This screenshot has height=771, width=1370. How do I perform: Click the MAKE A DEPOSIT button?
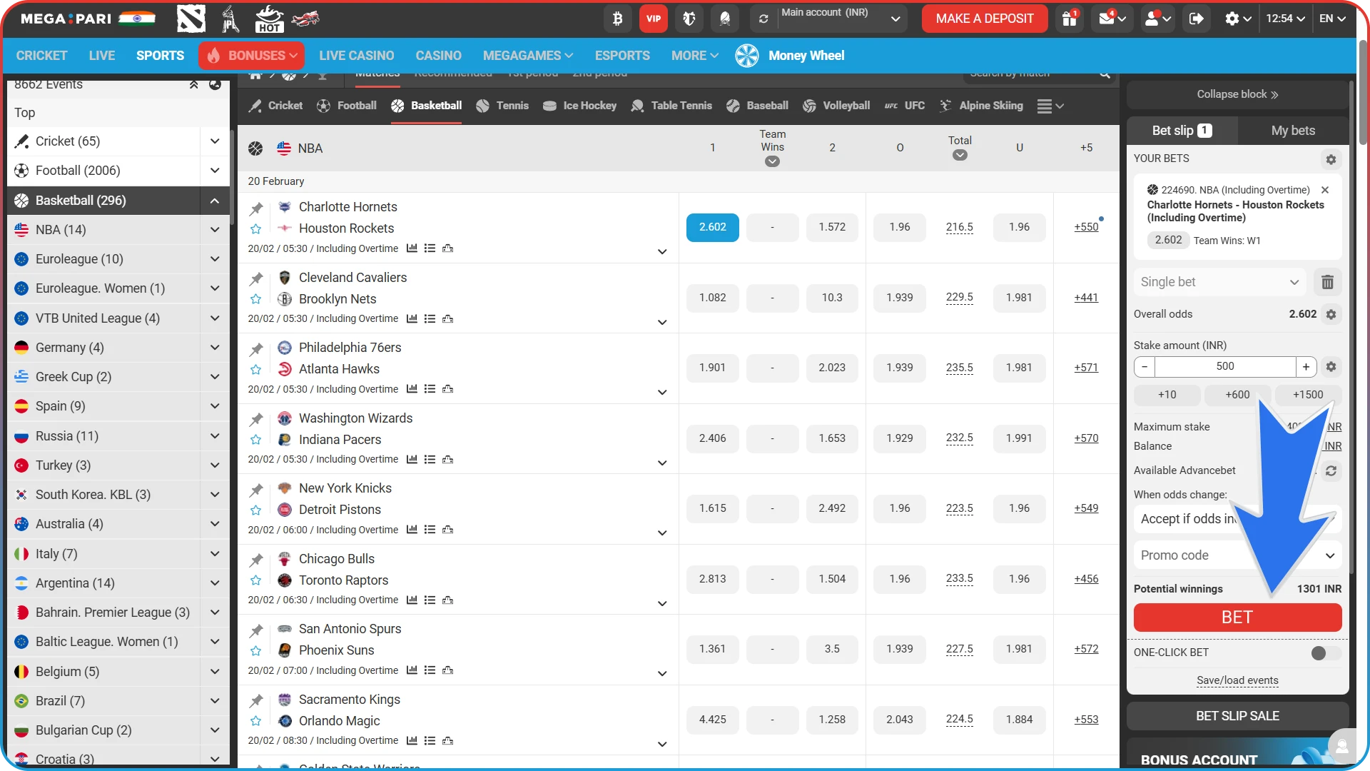click(x=984, y=19)
